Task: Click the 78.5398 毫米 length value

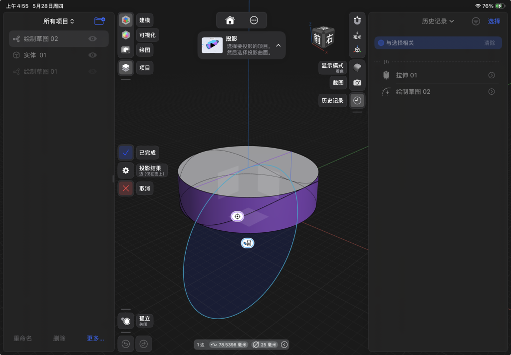Action: coord(229,345)
